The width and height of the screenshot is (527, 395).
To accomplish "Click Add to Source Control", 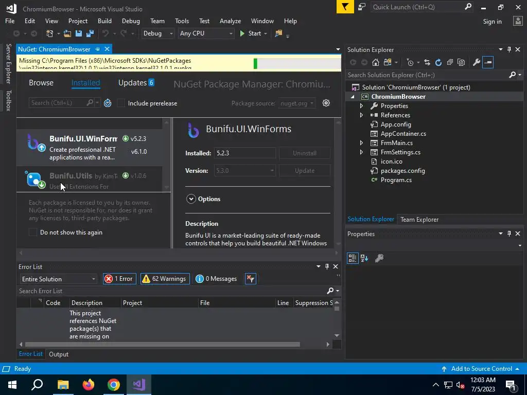I will (x=481, y=368).
